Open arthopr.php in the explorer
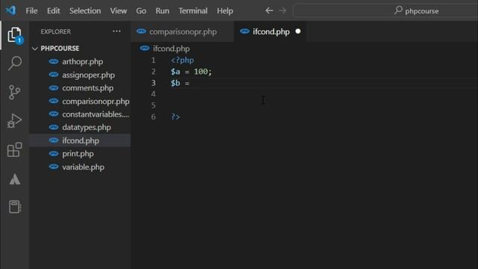The width and height of the screenshot is (478, 269). pyautogui.click(x=80, y=61)
